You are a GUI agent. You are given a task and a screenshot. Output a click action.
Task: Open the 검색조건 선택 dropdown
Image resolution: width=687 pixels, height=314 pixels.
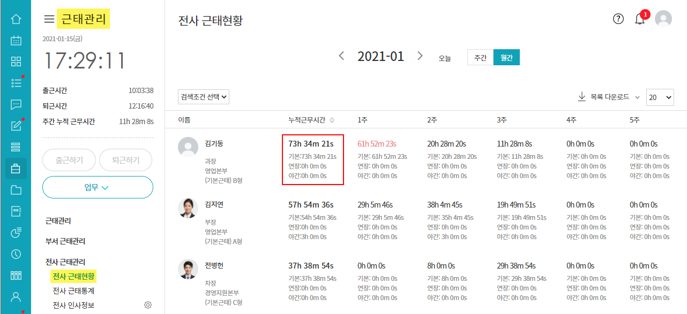[204, 97]
